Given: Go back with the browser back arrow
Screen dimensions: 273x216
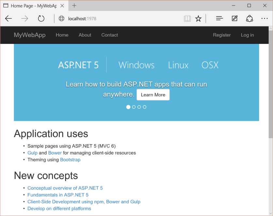Looking at the screenshot, I should [x=8, y=19].
